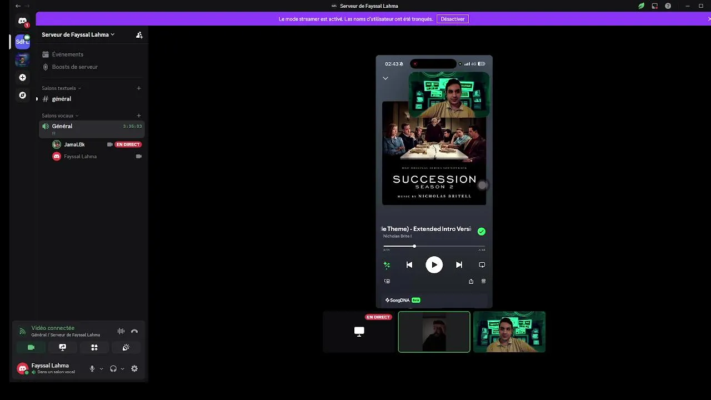Collapse the phone player with down chevron

[385, 78]
